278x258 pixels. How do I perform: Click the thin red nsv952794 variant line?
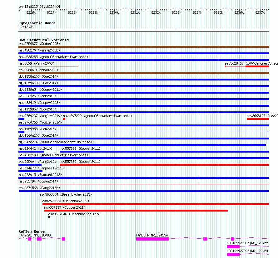click(x=144, y=184)
